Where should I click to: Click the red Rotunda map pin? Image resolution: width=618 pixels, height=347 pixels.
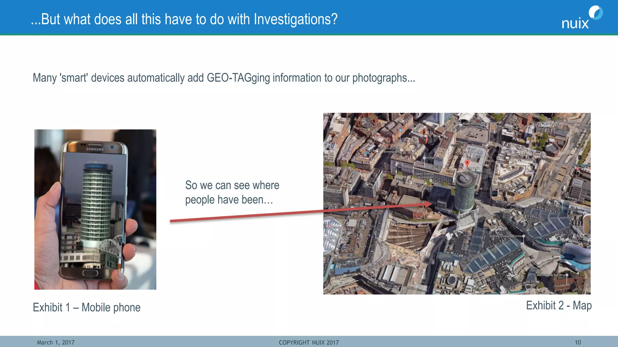(x=467, y=164)
